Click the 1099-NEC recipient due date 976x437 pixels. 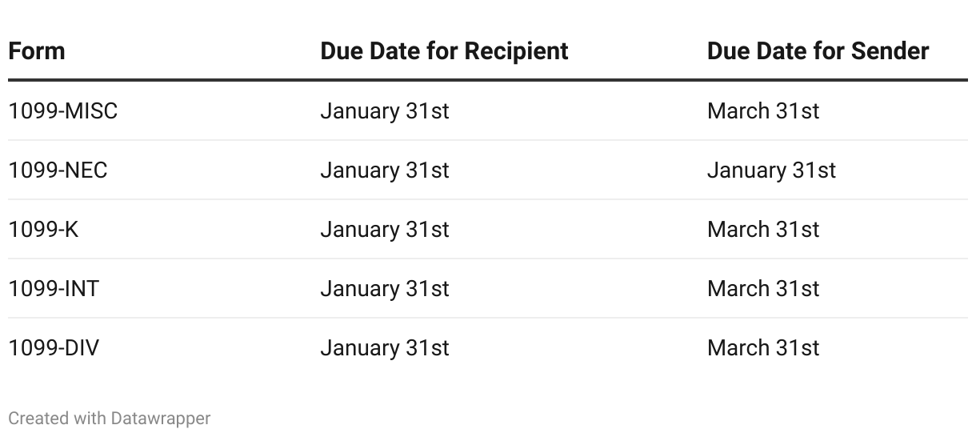pyautogui.click(x=385, y=170)
